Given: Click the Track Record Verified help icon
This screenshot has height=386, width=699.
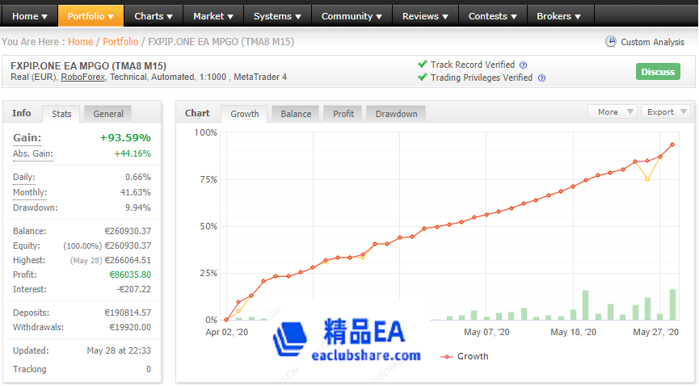Looking at the screenshot, I should click(524, 65).
